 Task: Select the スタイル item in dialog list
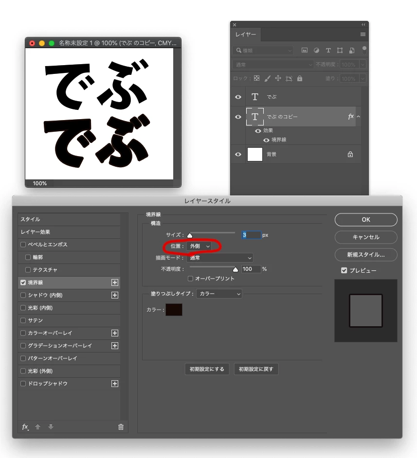click(69, 219)
